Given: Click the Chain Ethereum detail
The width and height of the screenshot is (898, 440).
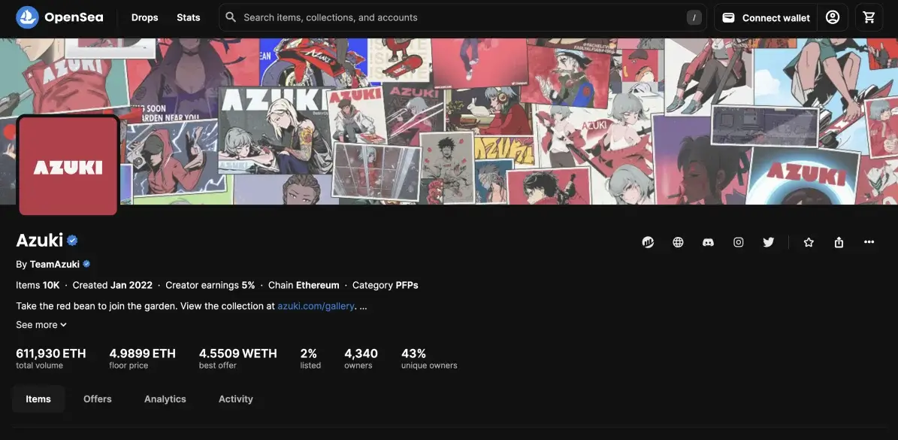Looking at the screenshot, I should (304, 285).
